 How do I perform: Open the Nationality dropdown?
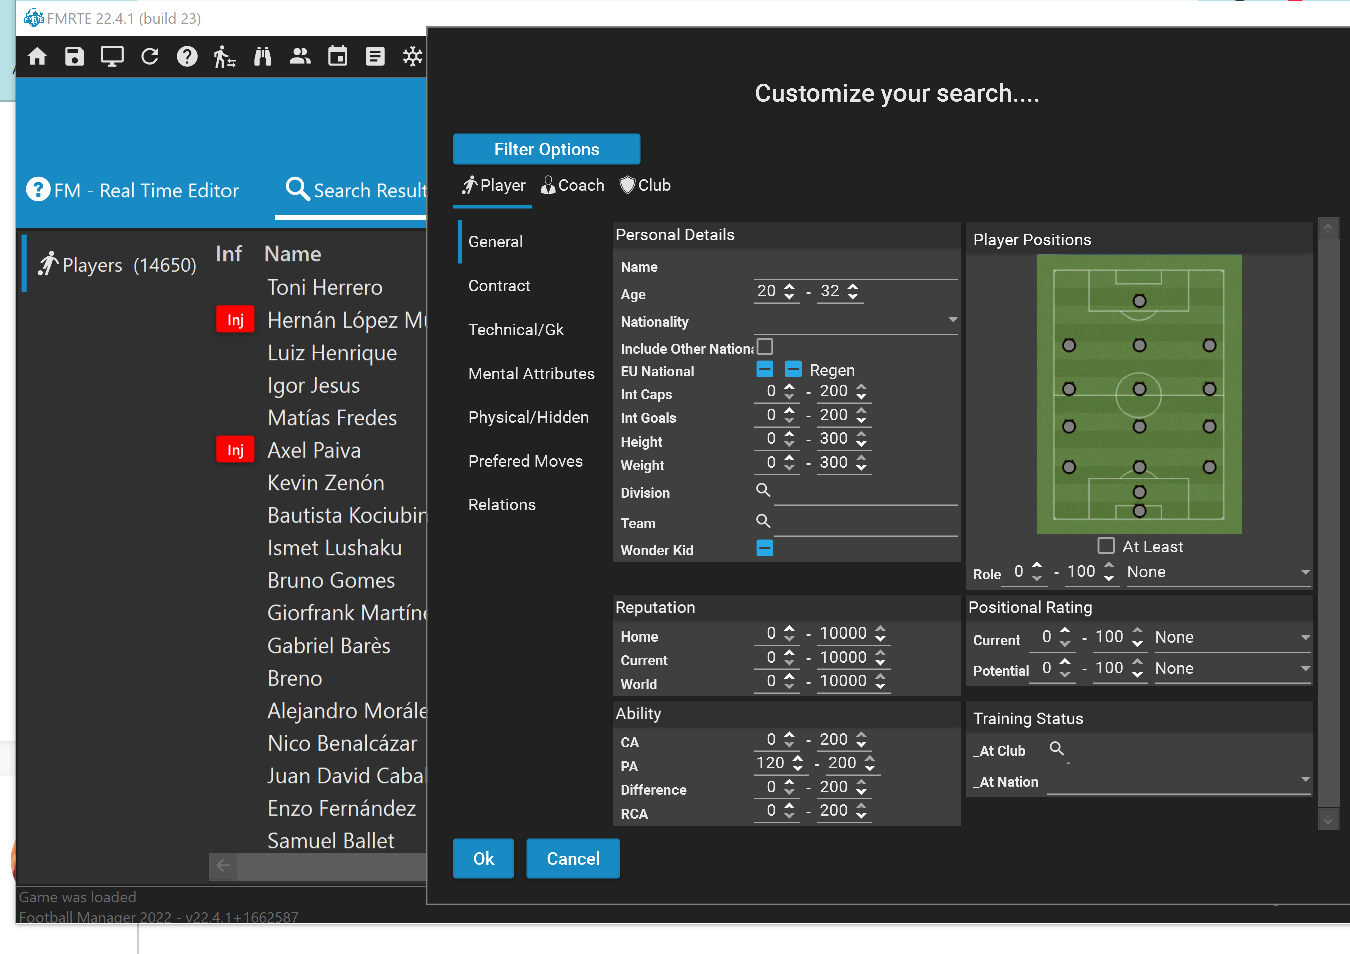pyautogui.click(x=953, y=320)
